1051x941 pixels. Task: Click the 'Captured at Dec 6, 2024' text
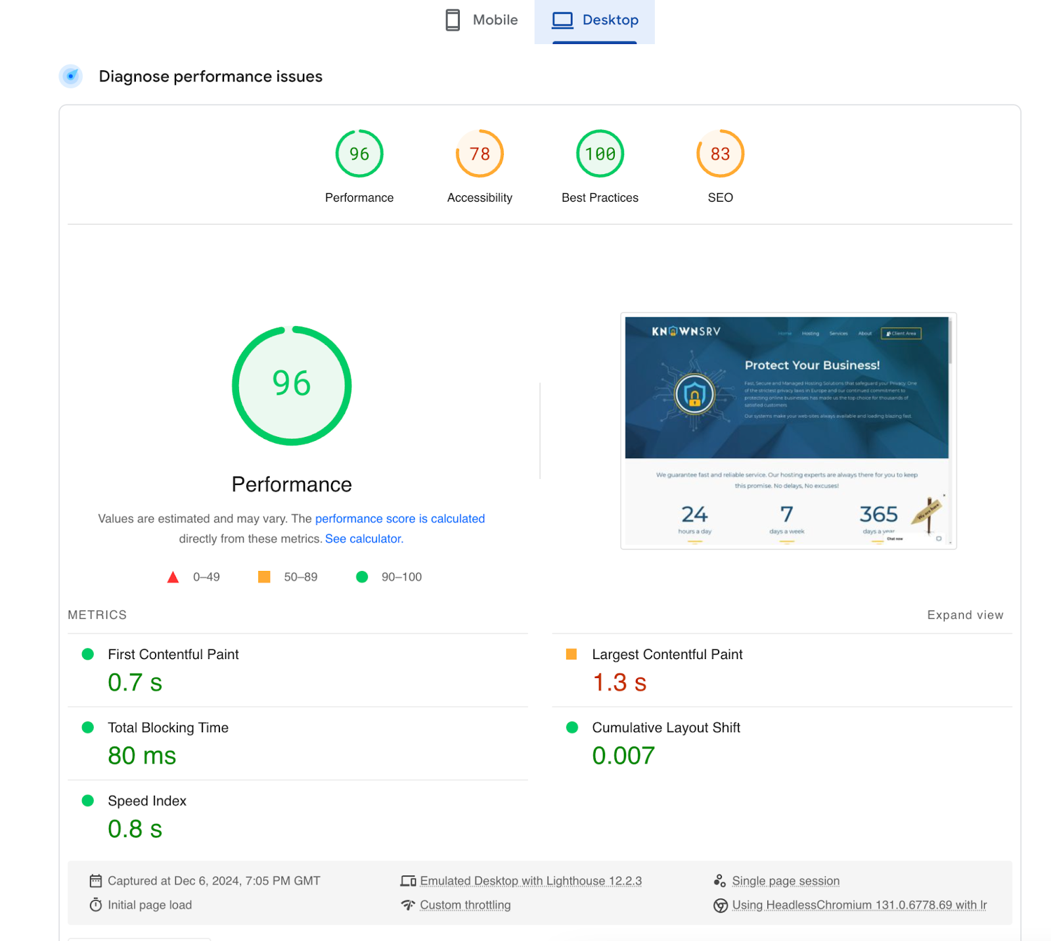(214, 881)
